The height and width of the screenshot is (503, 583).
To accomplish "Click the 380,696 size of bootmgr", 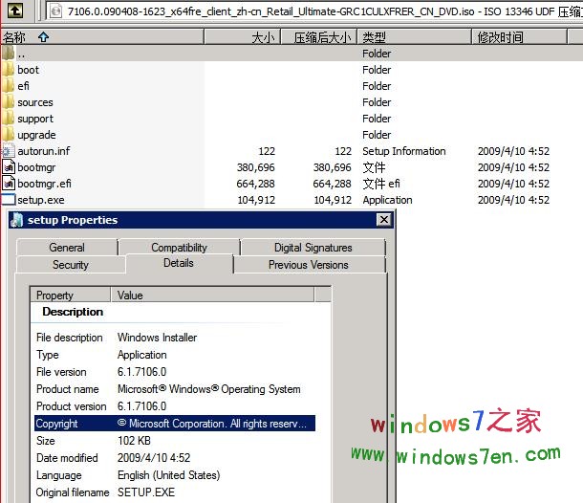I will click(256, 167).
